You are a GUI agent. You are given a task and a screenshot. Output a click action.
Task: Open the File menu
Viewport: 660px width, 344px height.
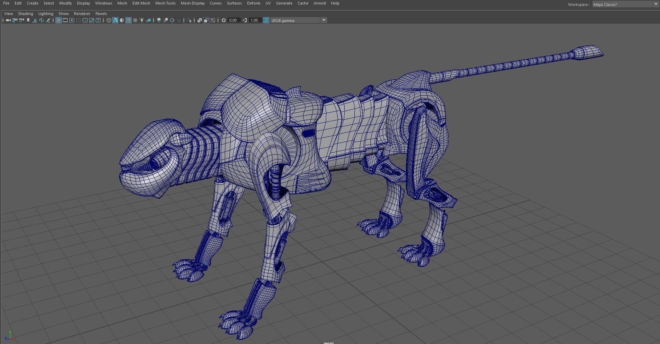[x=6, y=3]
